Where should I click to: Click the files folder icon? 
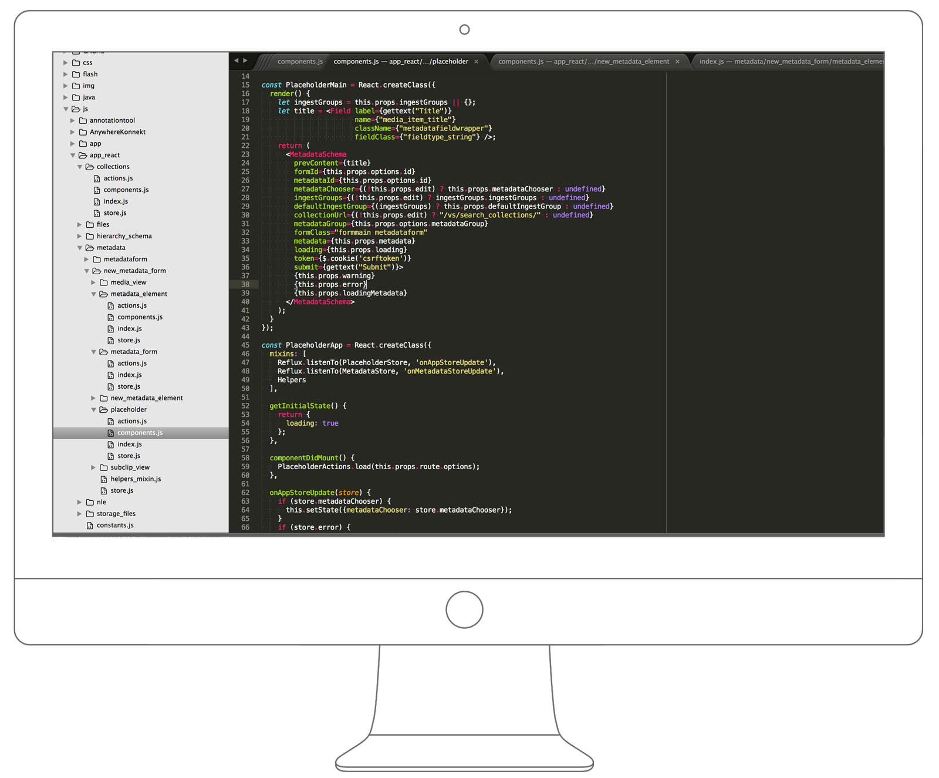pyautogui.click(x=90, y=224)
